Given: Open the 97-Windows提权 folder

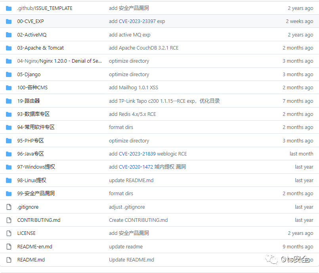Looking at the screenshot, I should 36,167.
